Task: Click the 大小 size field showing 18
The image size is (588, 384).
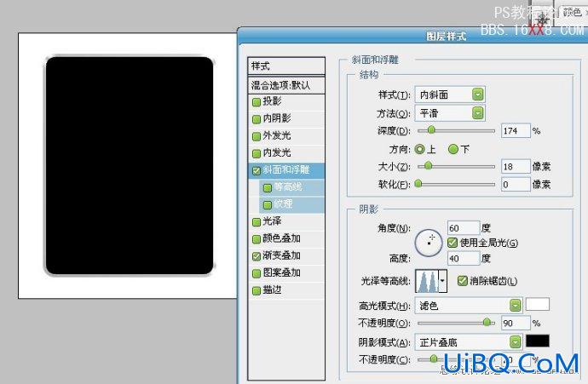Action: pyautogui.click(x=516, y=166)
